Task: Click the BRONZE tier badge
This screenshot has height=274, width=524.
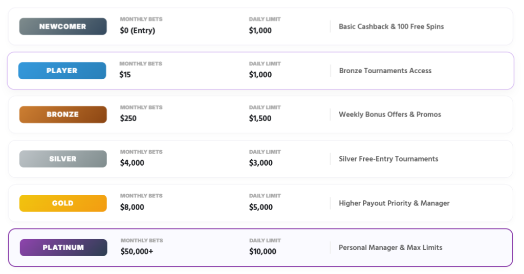Action: [63, 115]
